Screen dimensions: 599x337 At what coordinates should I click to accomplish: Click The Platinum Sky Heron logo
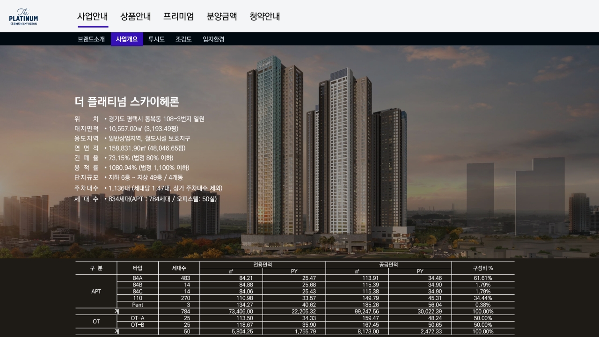(23, 16)
